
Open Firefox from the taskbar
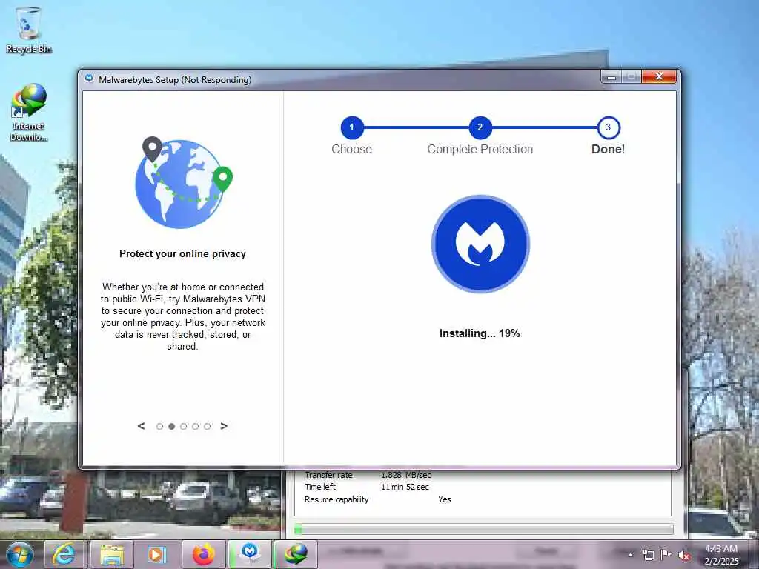[x=203, y=554]
